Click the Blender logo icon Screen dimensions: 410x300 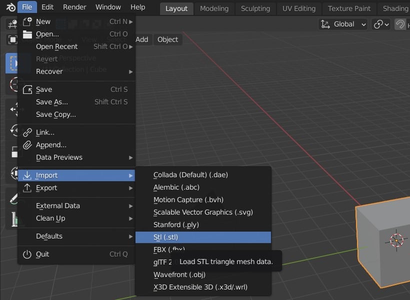[9, 7]
